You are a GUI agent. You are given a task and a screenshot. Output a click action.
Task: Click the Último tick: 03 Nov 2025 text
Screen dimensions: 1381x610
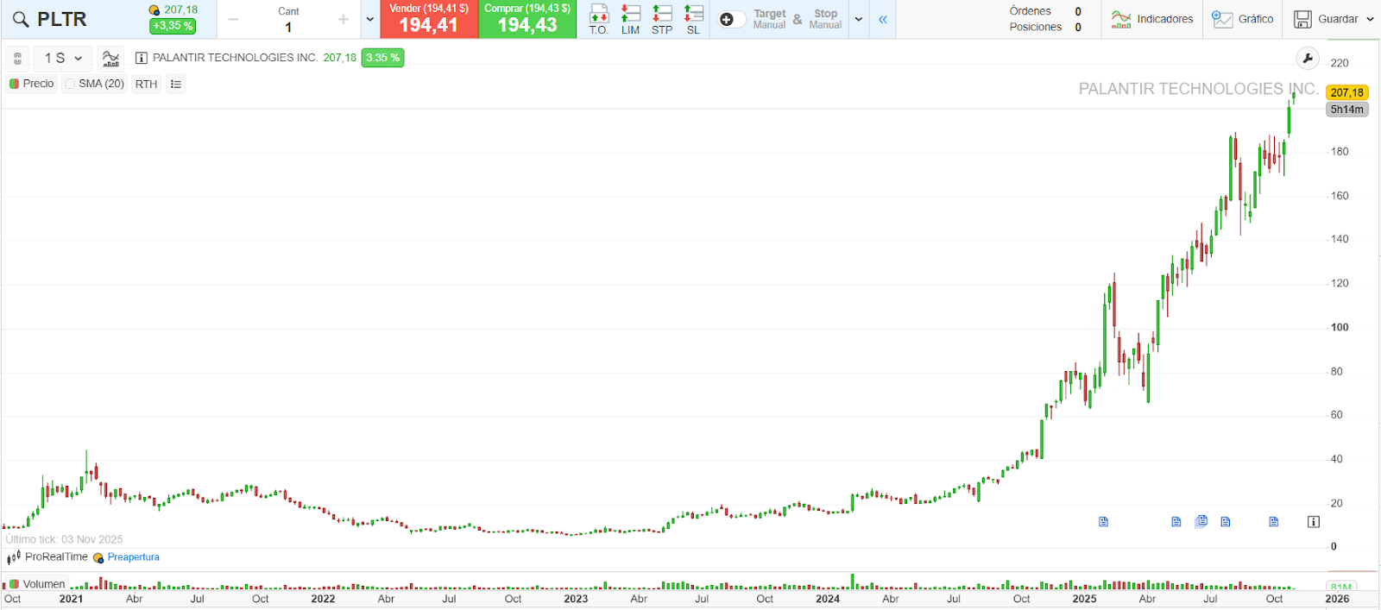coord(64,539)
